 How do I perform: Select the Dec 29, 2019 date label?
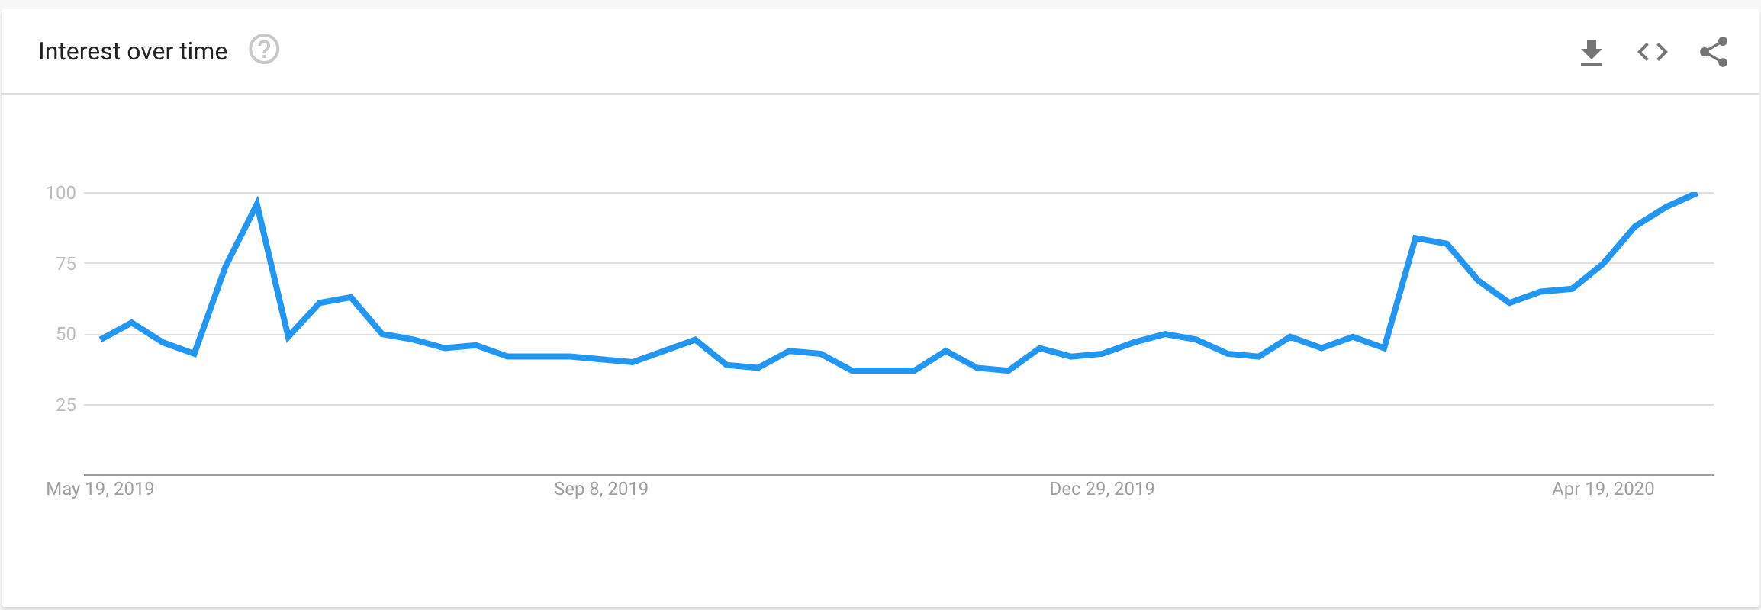click(x=1102, y=489)
